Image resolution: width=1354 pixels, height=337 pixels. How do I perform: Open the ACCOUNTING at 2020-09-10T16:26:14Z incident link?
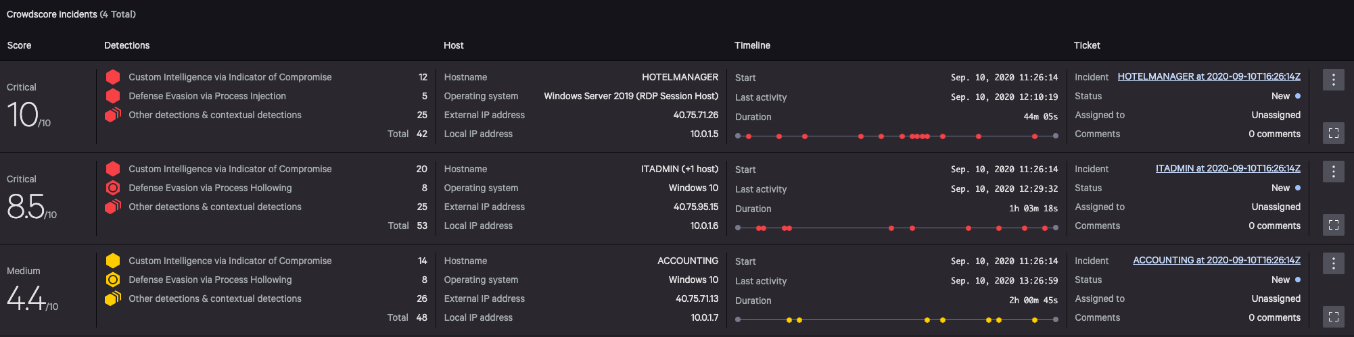coord(1216,261)
